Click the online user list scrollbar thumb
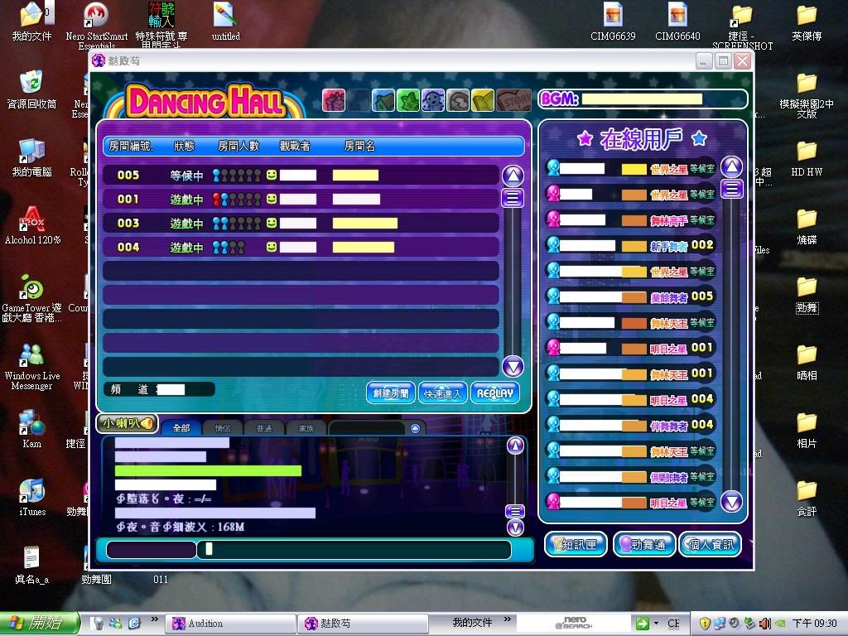This screenshot has height=636, width=848. click(732, 189)
